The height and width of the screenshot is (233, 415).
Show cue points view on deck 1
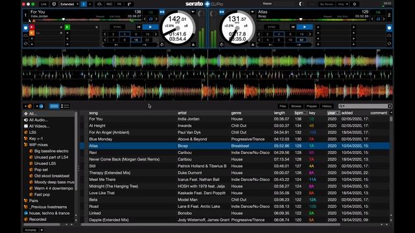[x=25, y=28]
